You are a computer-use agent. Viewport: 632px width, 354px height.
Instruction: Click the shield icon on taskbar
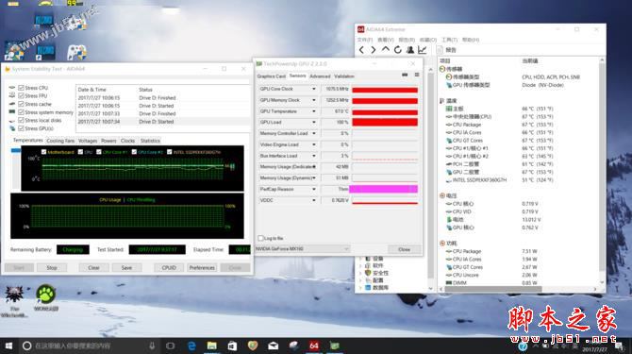pos(252,346)
